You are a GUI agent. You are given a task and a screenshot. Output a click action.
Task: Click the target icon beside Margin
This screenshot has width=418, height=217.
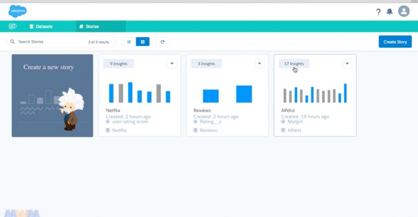[283, 122]
